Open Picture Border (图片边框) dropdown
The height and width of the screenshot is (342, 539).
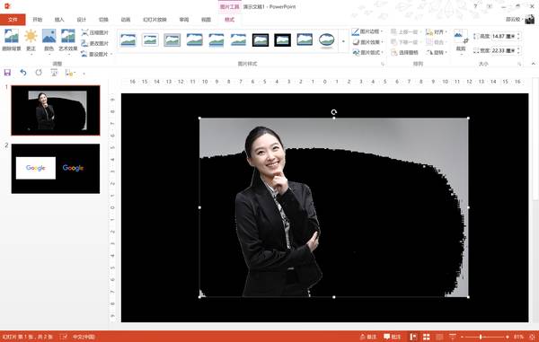pos(367,31)
